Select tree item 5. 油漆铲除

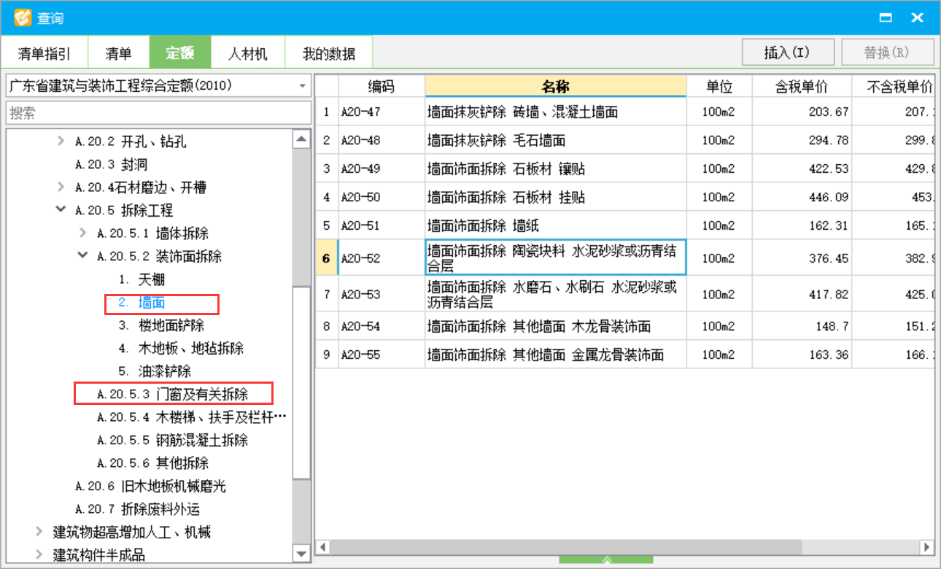pos(155,371)
